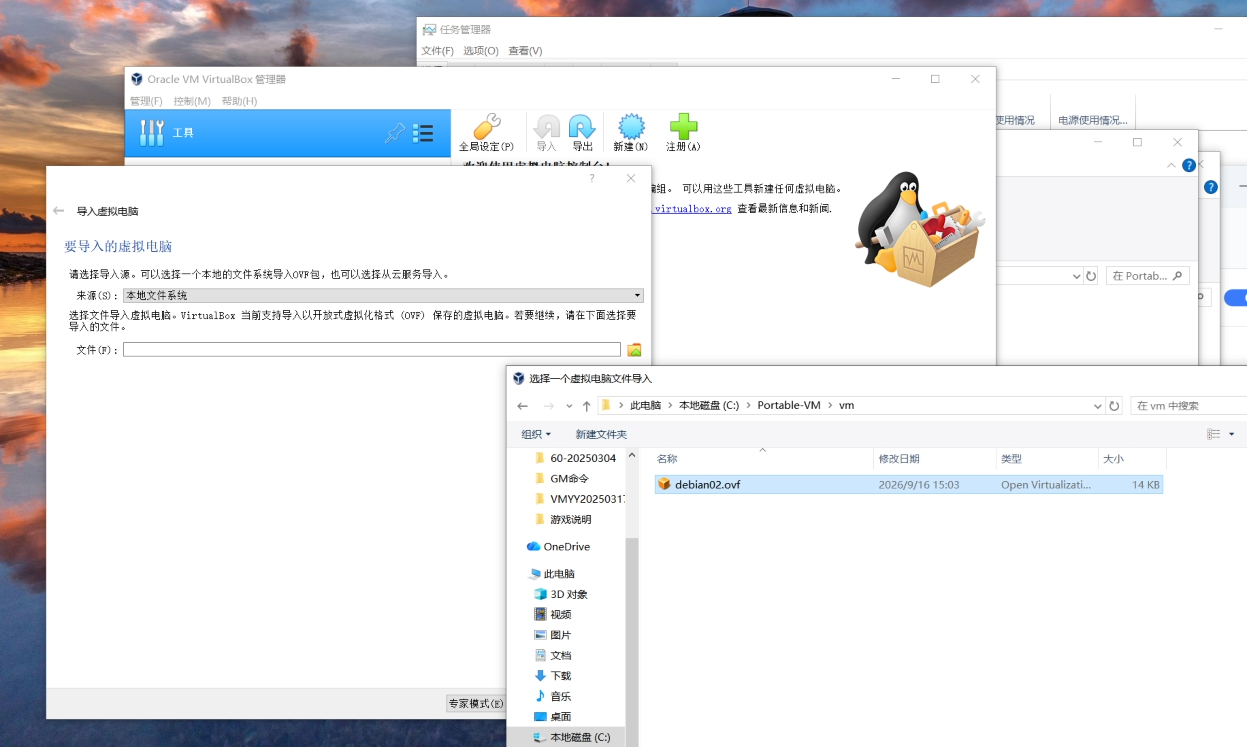This screenshot has width=1247, height=747.
Task: Click 电源使用情况 column in Task Manager
Action: [x=1092, y=120]
